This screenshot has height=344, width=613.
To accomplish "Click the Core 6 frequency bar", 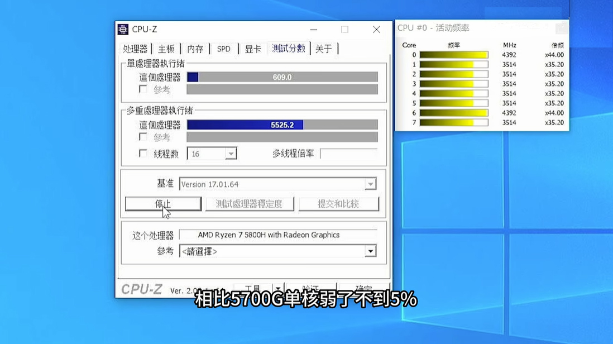I will tap(454, 113).
